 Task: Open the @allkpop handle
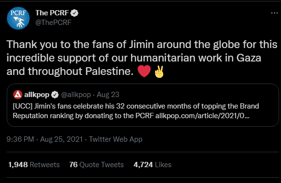pyautogui.click(x=76, y=95)
